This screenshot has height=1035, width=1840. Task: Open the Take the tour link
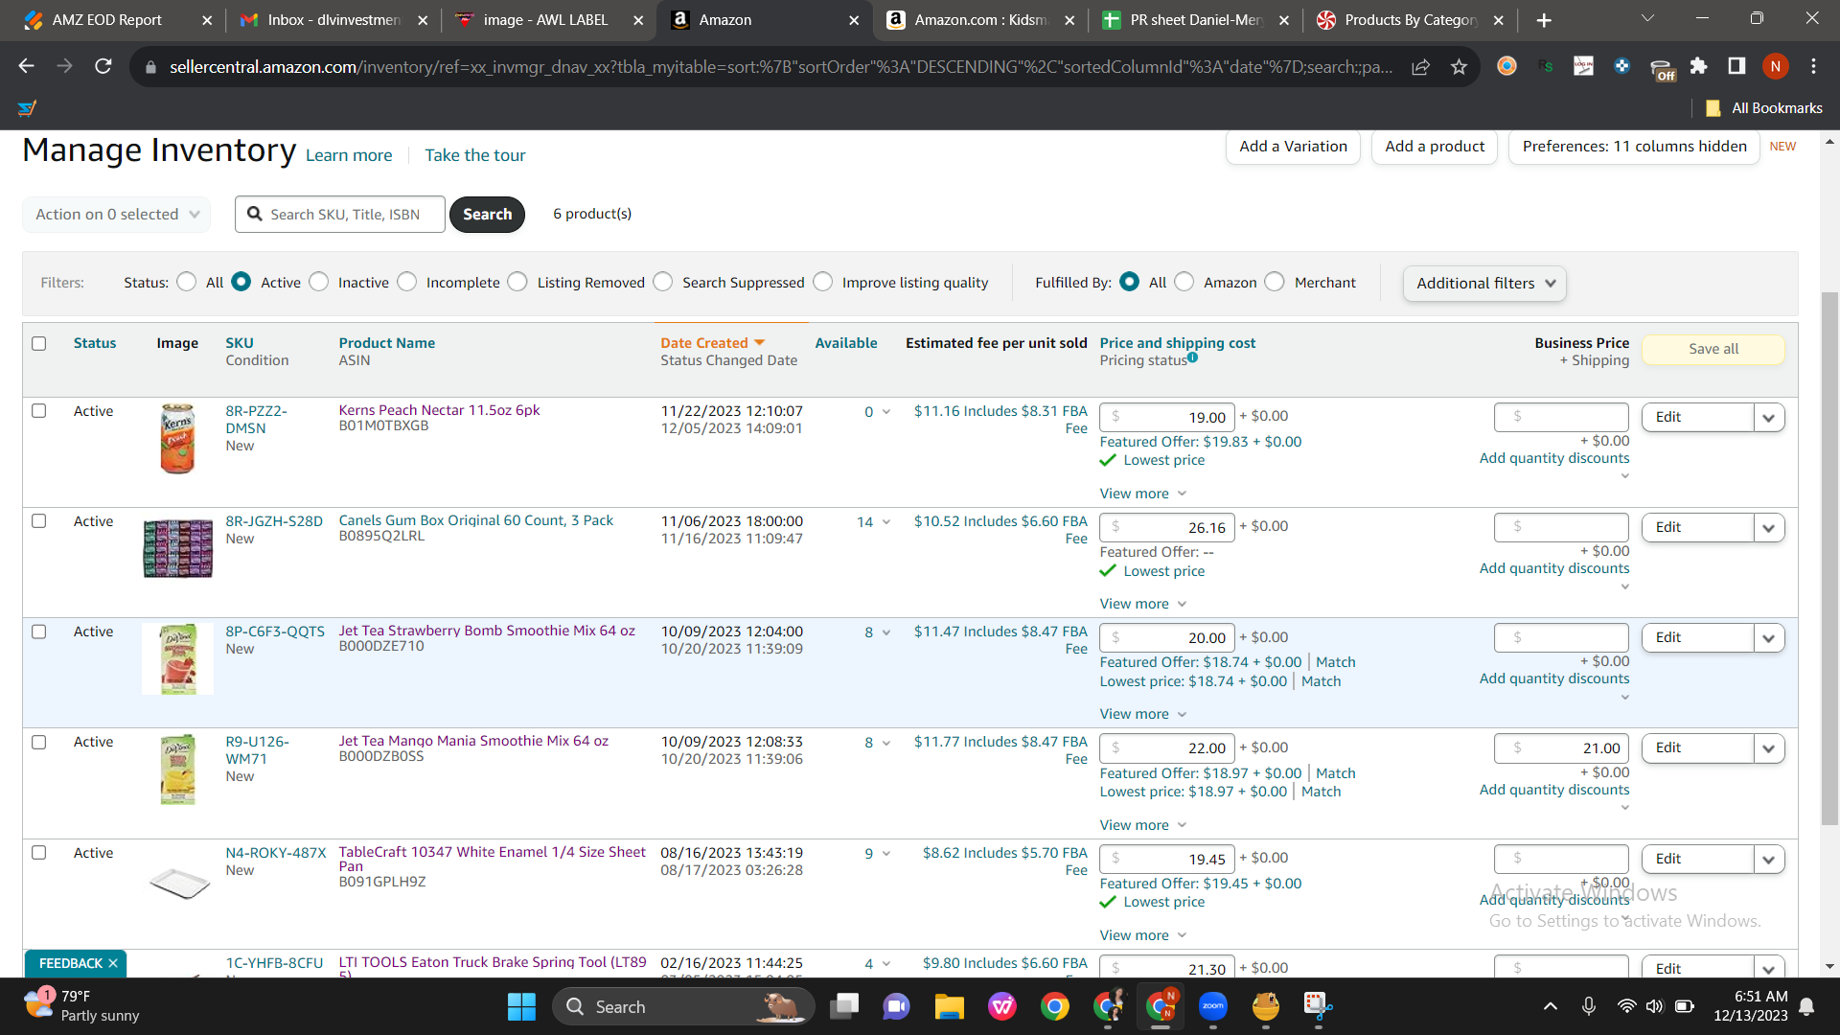click(475, 155)
